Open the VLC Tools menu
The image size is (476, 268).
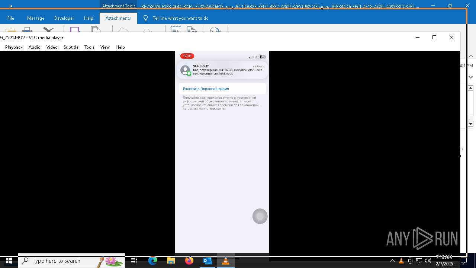pyautogui.click(x=89, y=47)
